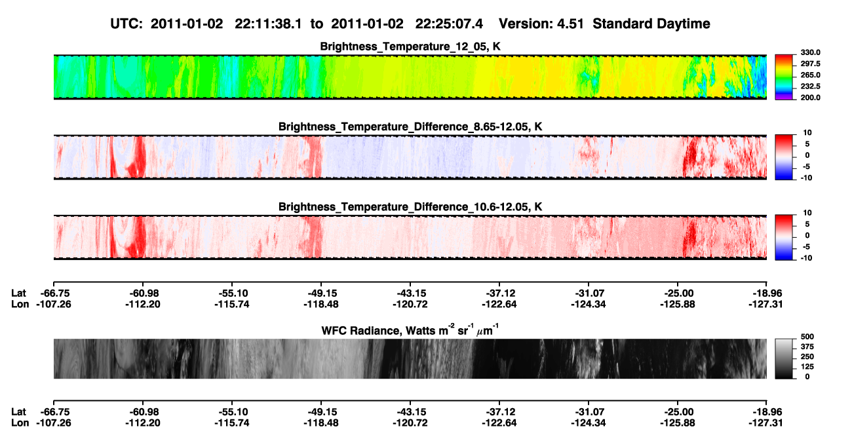This screenshot has height=437, width=852.
Task: Click the Brightness_Temperature_Difference_8.65-12.05 title
Action: pos(410,126)
